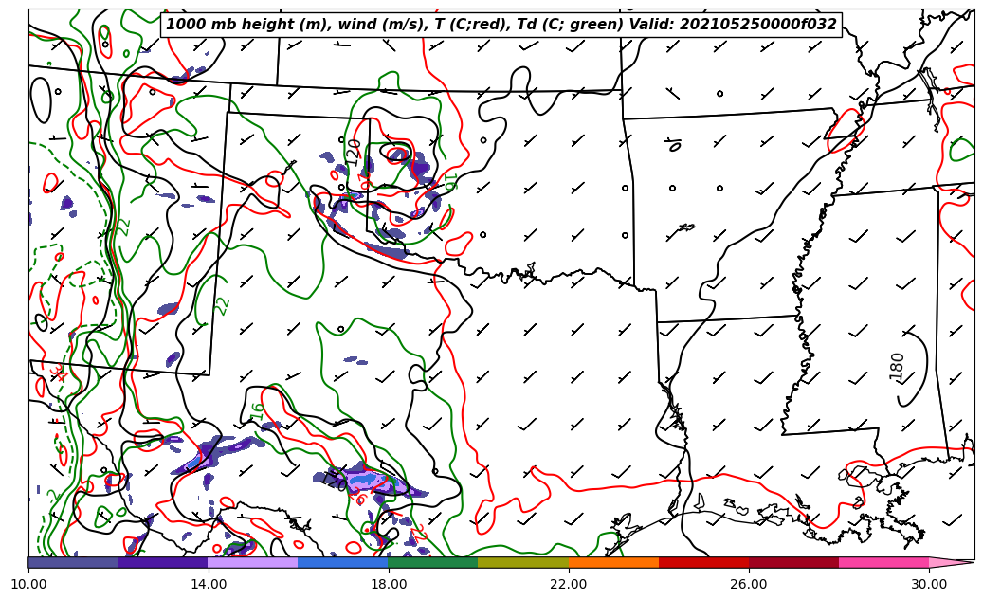Select the 22.00 colorbar tick label
This screenshot has width=983, height=600.
(x=569, y=584)
